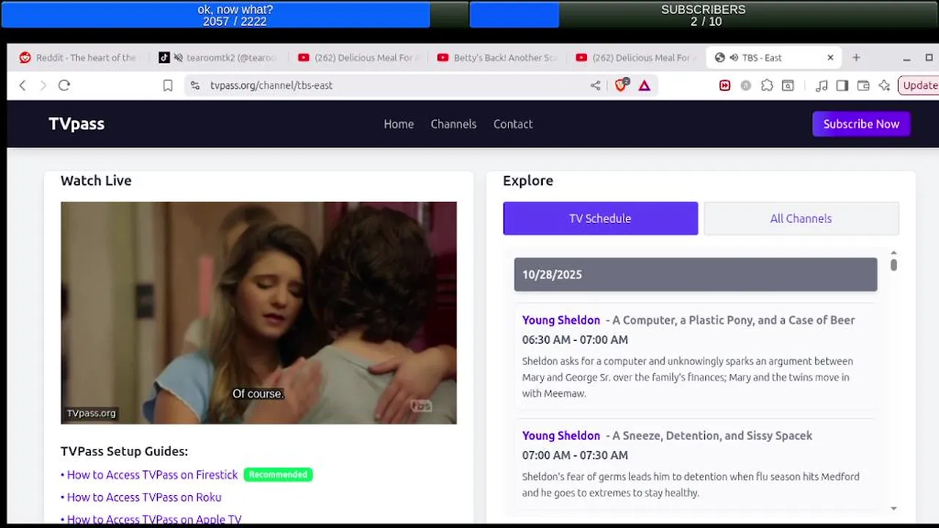939x528 pixels.
Task: Open the Brave Shields lion icon
Action: (x=621, y=85)
